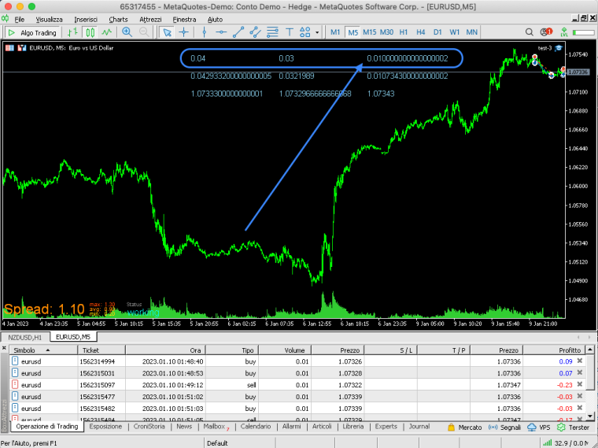
Task: Close position ticket 1562314994
Action: coord(580,361)
